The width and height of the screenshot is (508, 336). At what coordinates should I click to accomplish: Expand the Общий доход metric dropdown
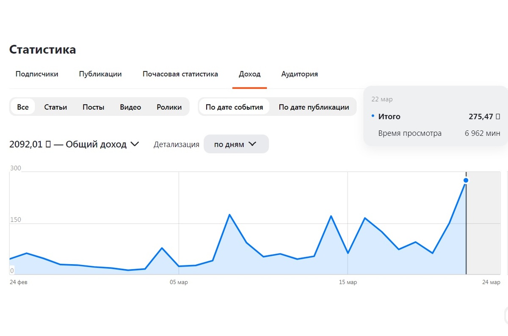coord(75,144)
